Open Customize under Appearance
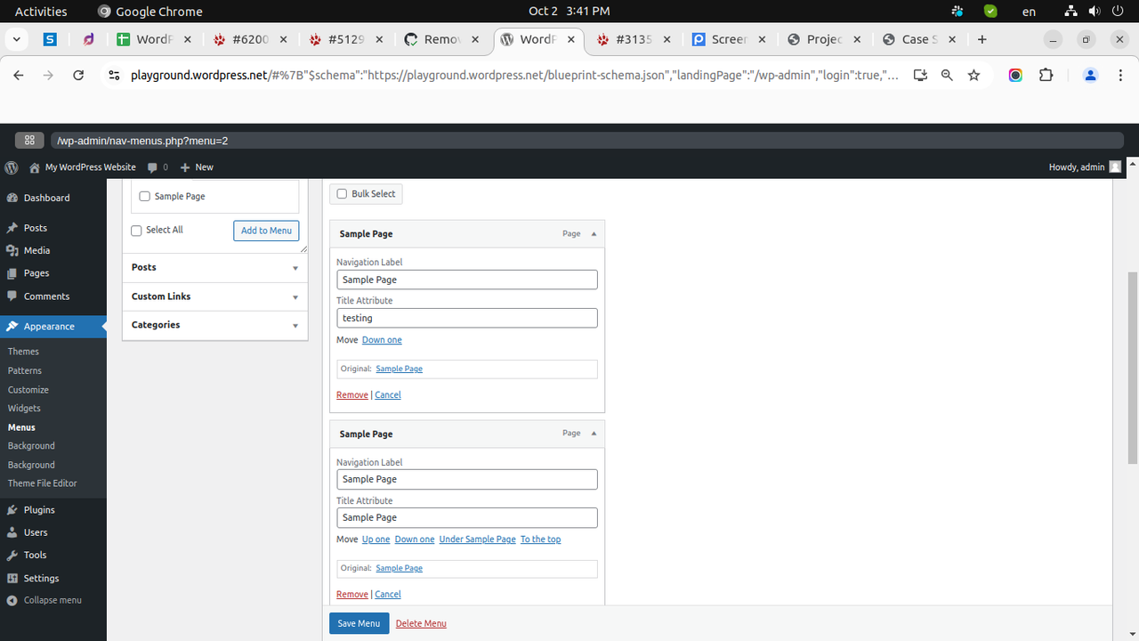This screenshot has width=1139, height=641. [x=28, y=390]
